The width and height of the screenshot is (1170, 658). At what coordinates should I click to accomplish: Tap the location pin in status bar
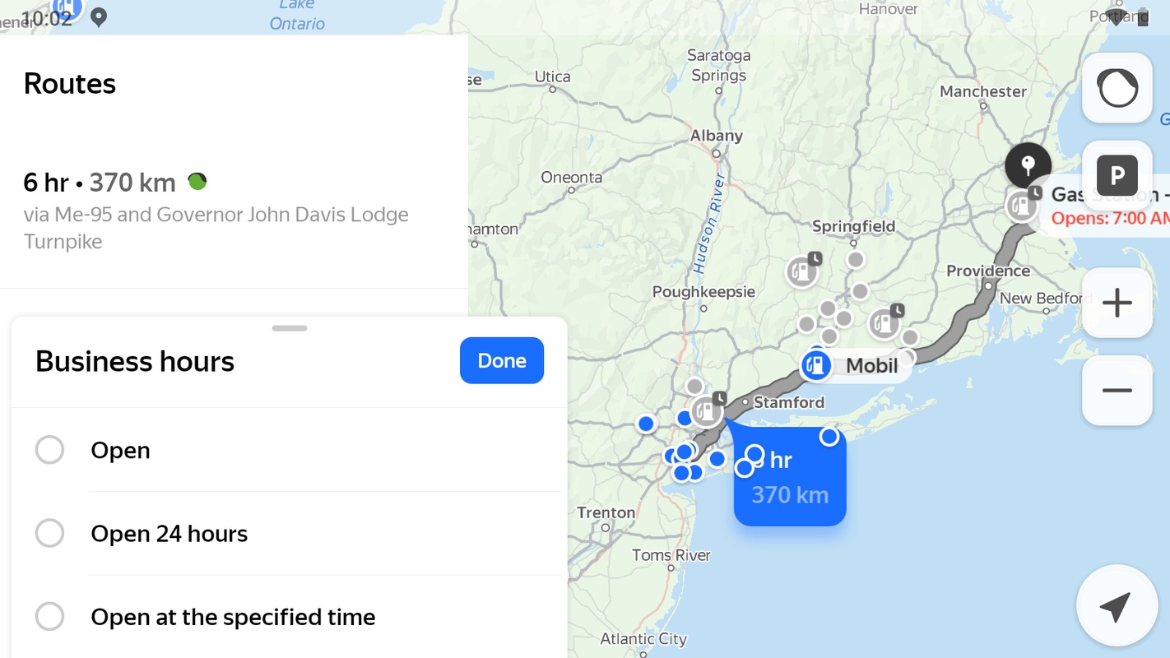click(99, 16)
